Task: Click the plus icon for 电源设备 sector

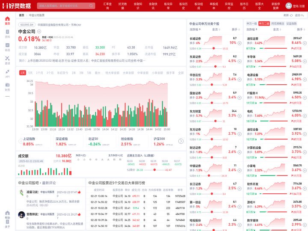Action: (x=305, y=80)
